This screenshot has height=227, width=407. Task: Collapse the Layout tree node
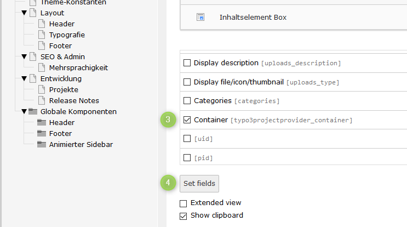(24, 13)
